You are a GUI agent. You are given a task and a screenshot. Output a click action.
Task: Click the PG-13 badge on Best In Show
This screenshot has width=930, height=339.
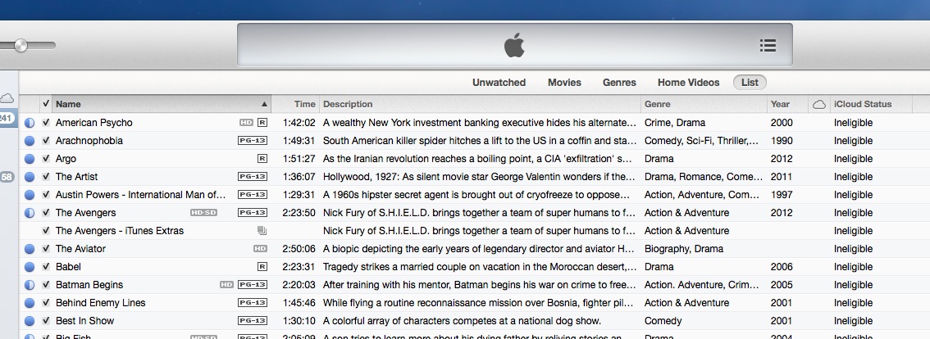tap(253, 321)
